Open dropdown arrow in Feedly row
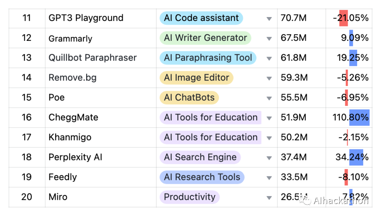 click(269, 177)
